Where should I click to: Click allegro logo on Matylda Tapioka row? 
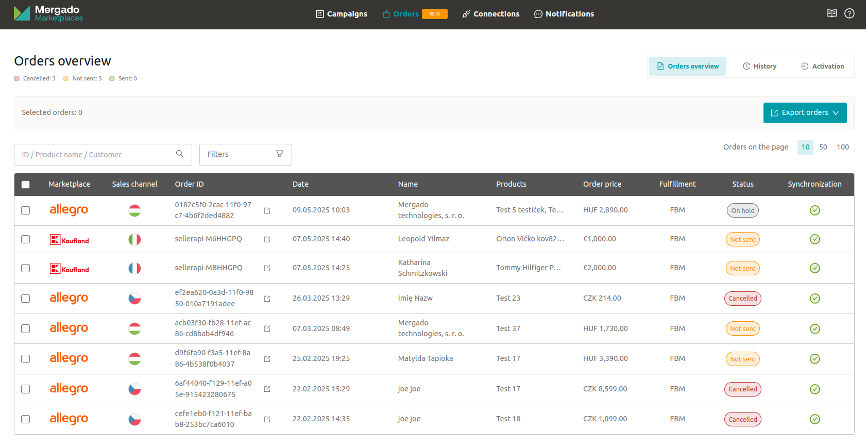pyautogui.click(x=69, y=358)
